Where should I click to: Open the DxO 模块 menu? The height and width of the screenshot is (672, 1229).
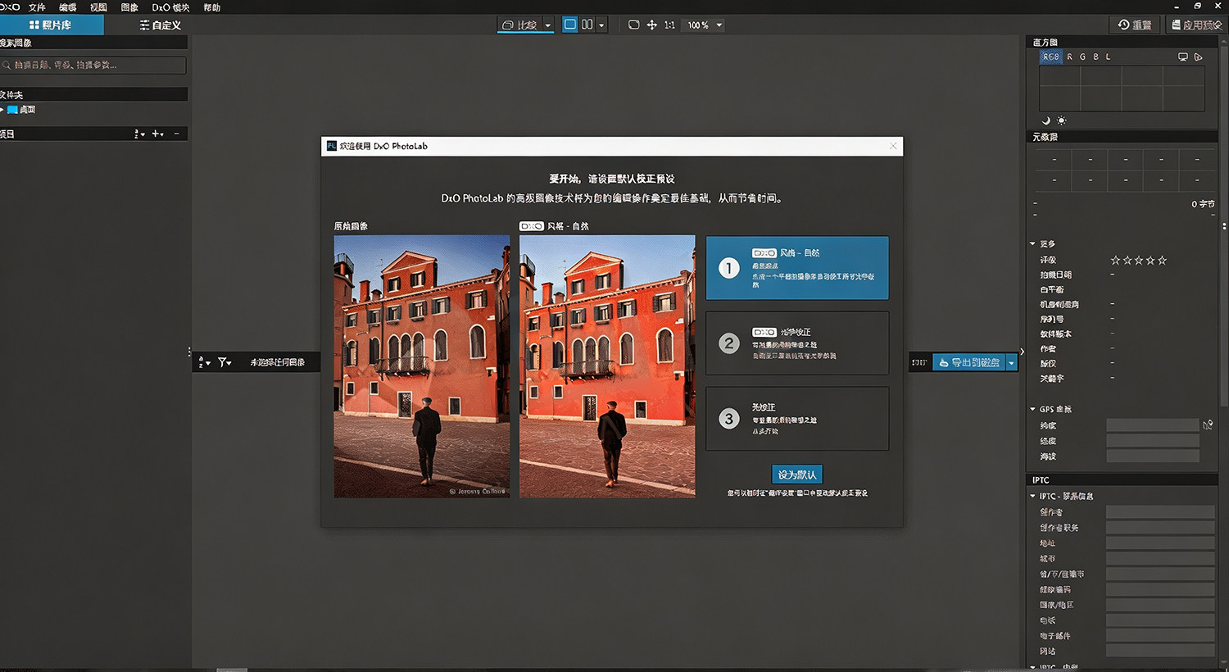170,7
